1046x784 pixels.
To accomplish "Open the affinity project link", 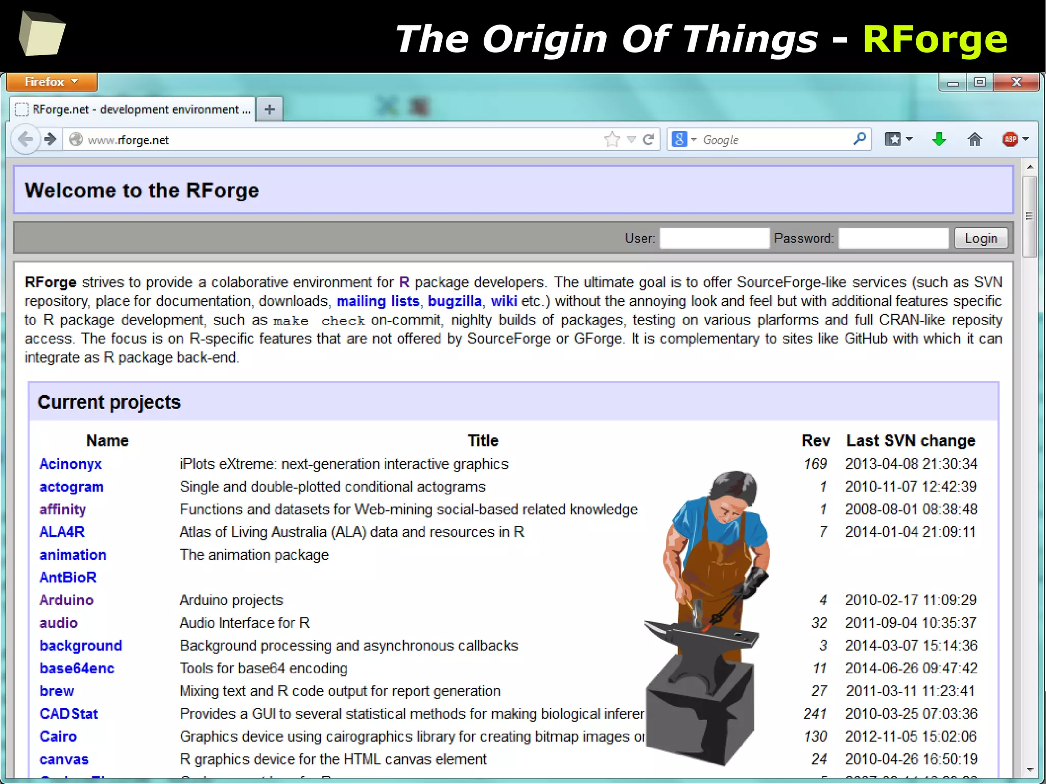I will 62,509.
